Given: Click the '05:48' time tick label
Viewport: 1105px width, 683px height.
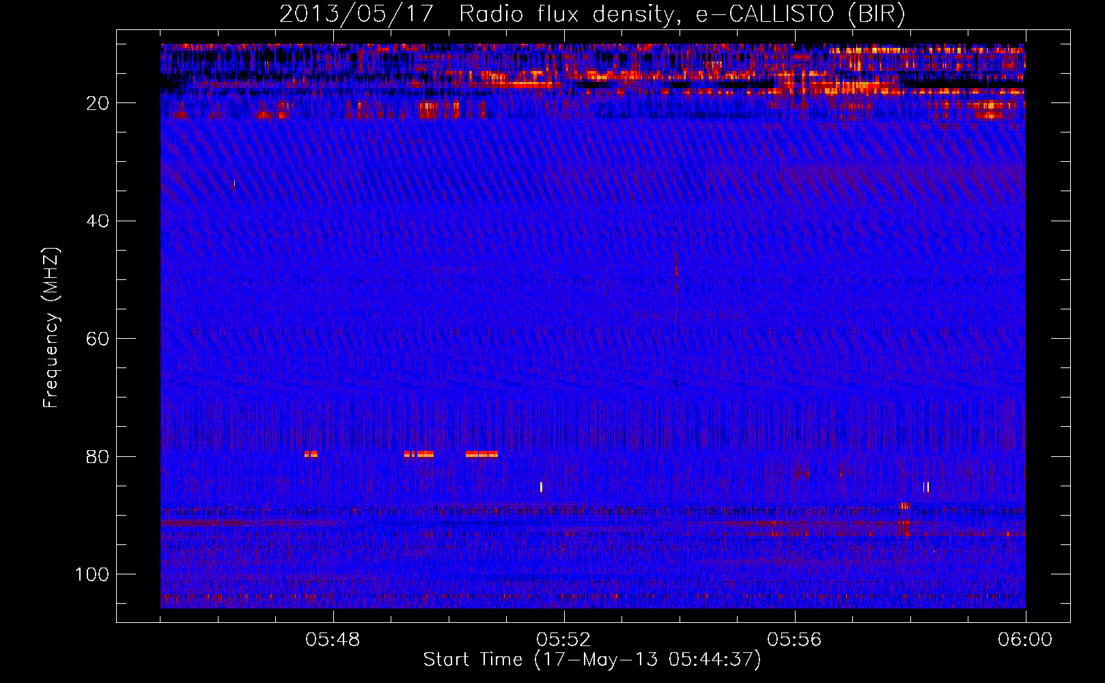Looking at the screenshot, I should tap(333, 640).
